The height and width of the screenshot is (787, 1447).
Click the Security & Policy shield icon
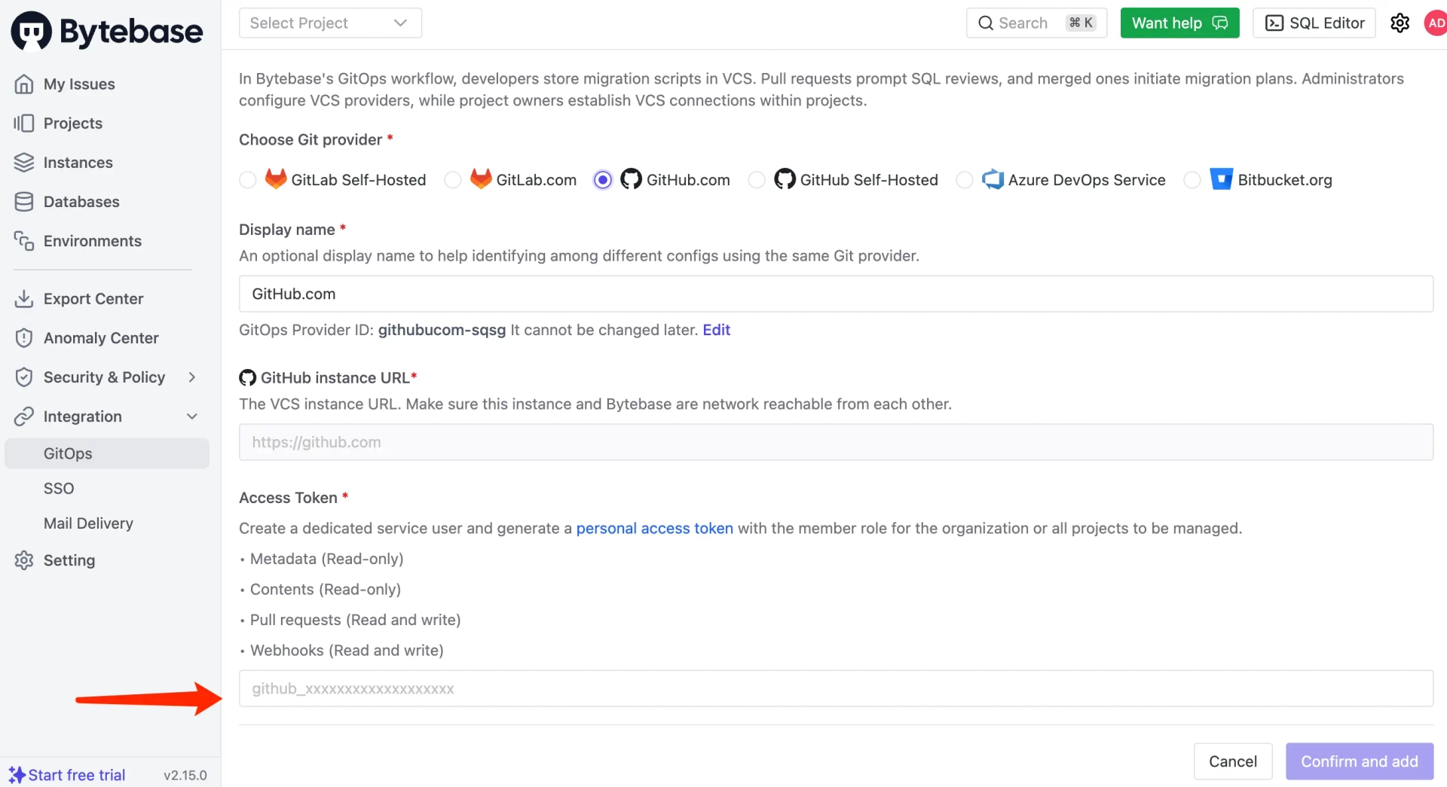pos(24,377)
